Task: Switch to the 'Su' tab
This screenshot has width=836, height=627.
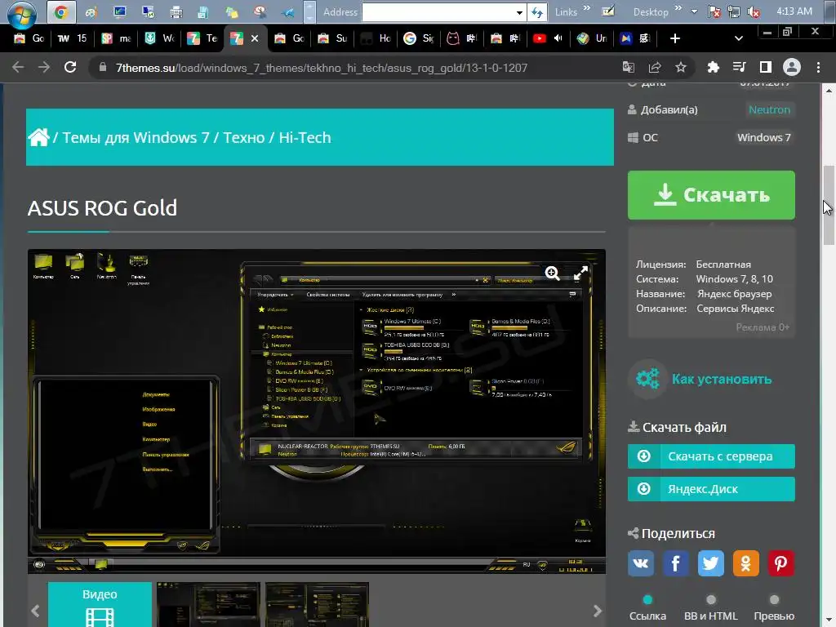Action: 332,38
